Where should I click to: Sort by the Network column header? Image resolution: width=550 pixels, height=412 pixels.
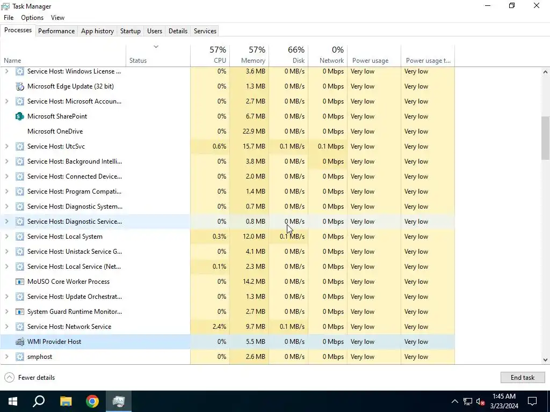pos(328,55)
